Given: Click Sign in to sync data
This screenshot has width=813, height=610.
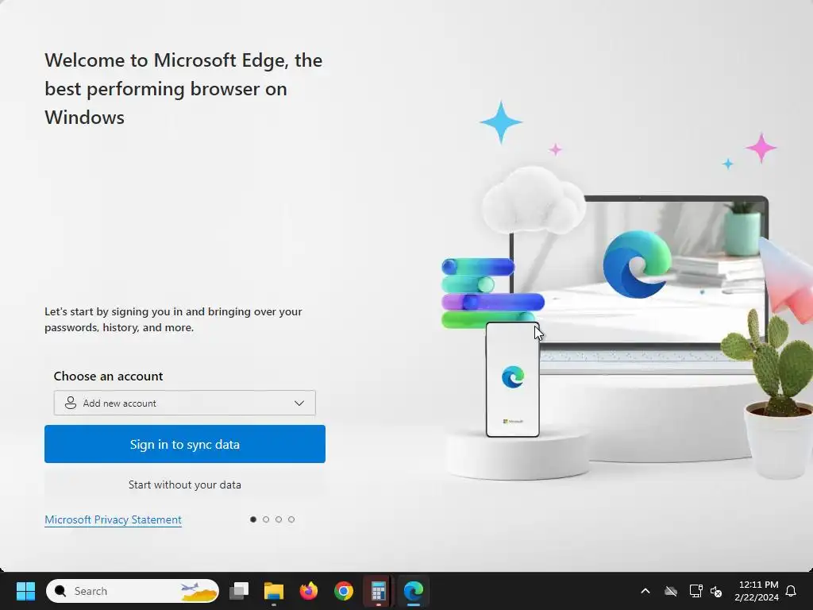Looking at the screenshot, I should pos(184,444).
